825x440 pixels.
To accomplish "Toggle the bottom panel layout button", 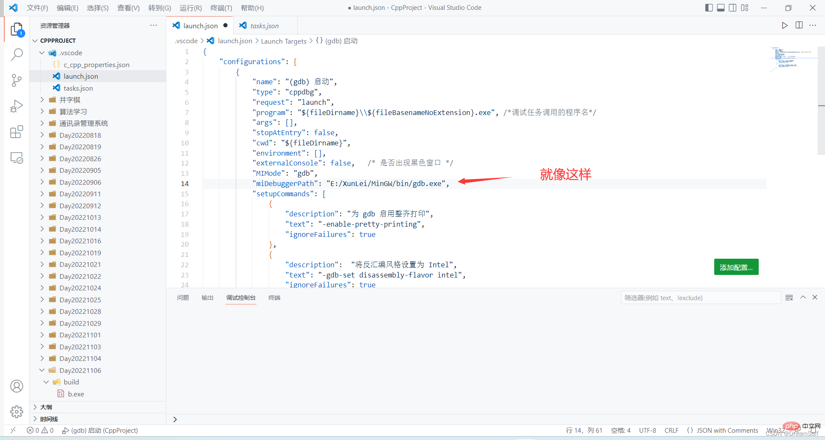I will (x=721, y=8).
